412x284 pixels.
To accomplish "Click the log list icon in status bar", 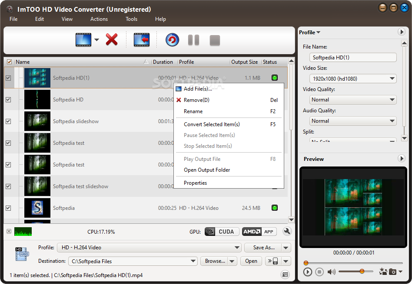I will coord(285,274).
